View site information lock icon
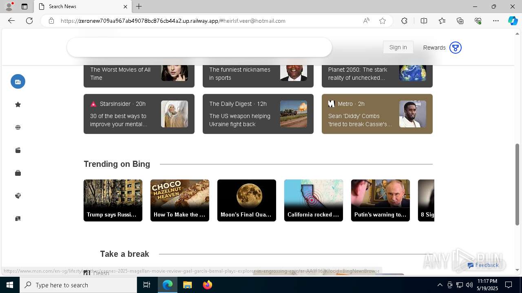522x293 pixels. click(51, 21)
